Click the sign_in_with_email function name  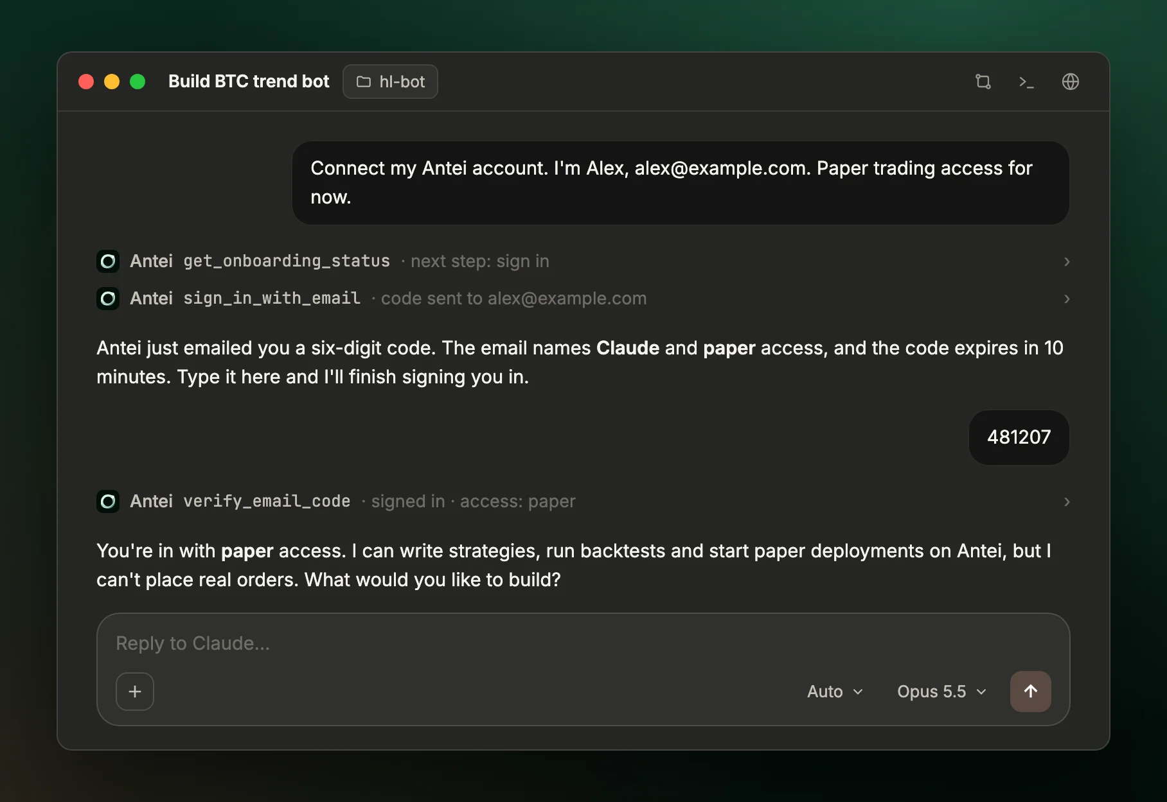click(x=272, y=299)
